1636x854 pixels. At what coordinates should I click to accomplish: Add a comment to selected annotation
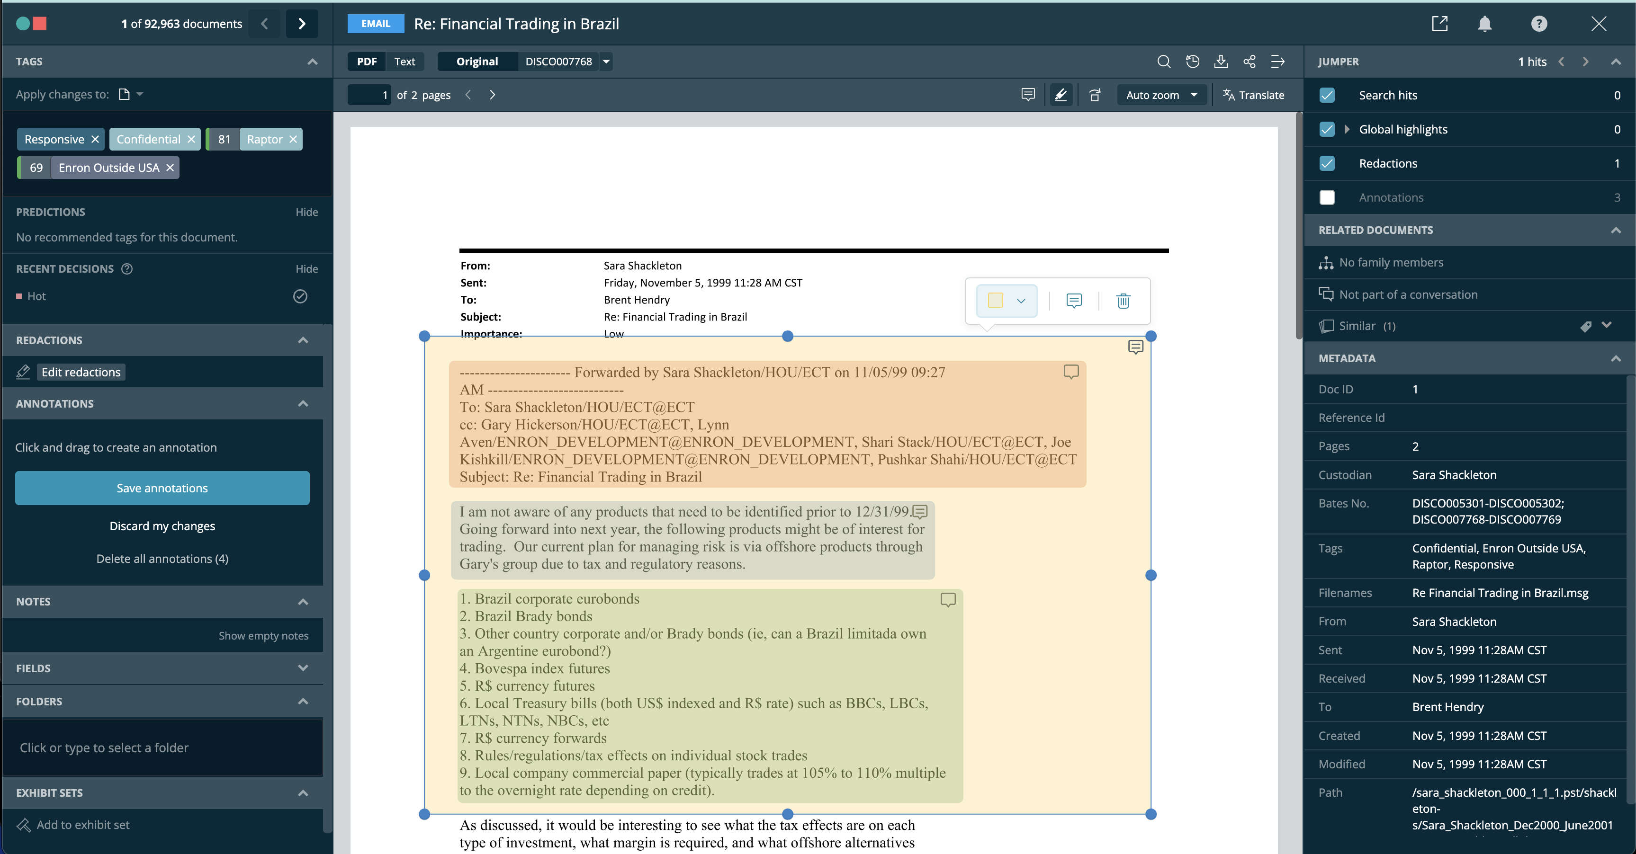[1074, 300]
